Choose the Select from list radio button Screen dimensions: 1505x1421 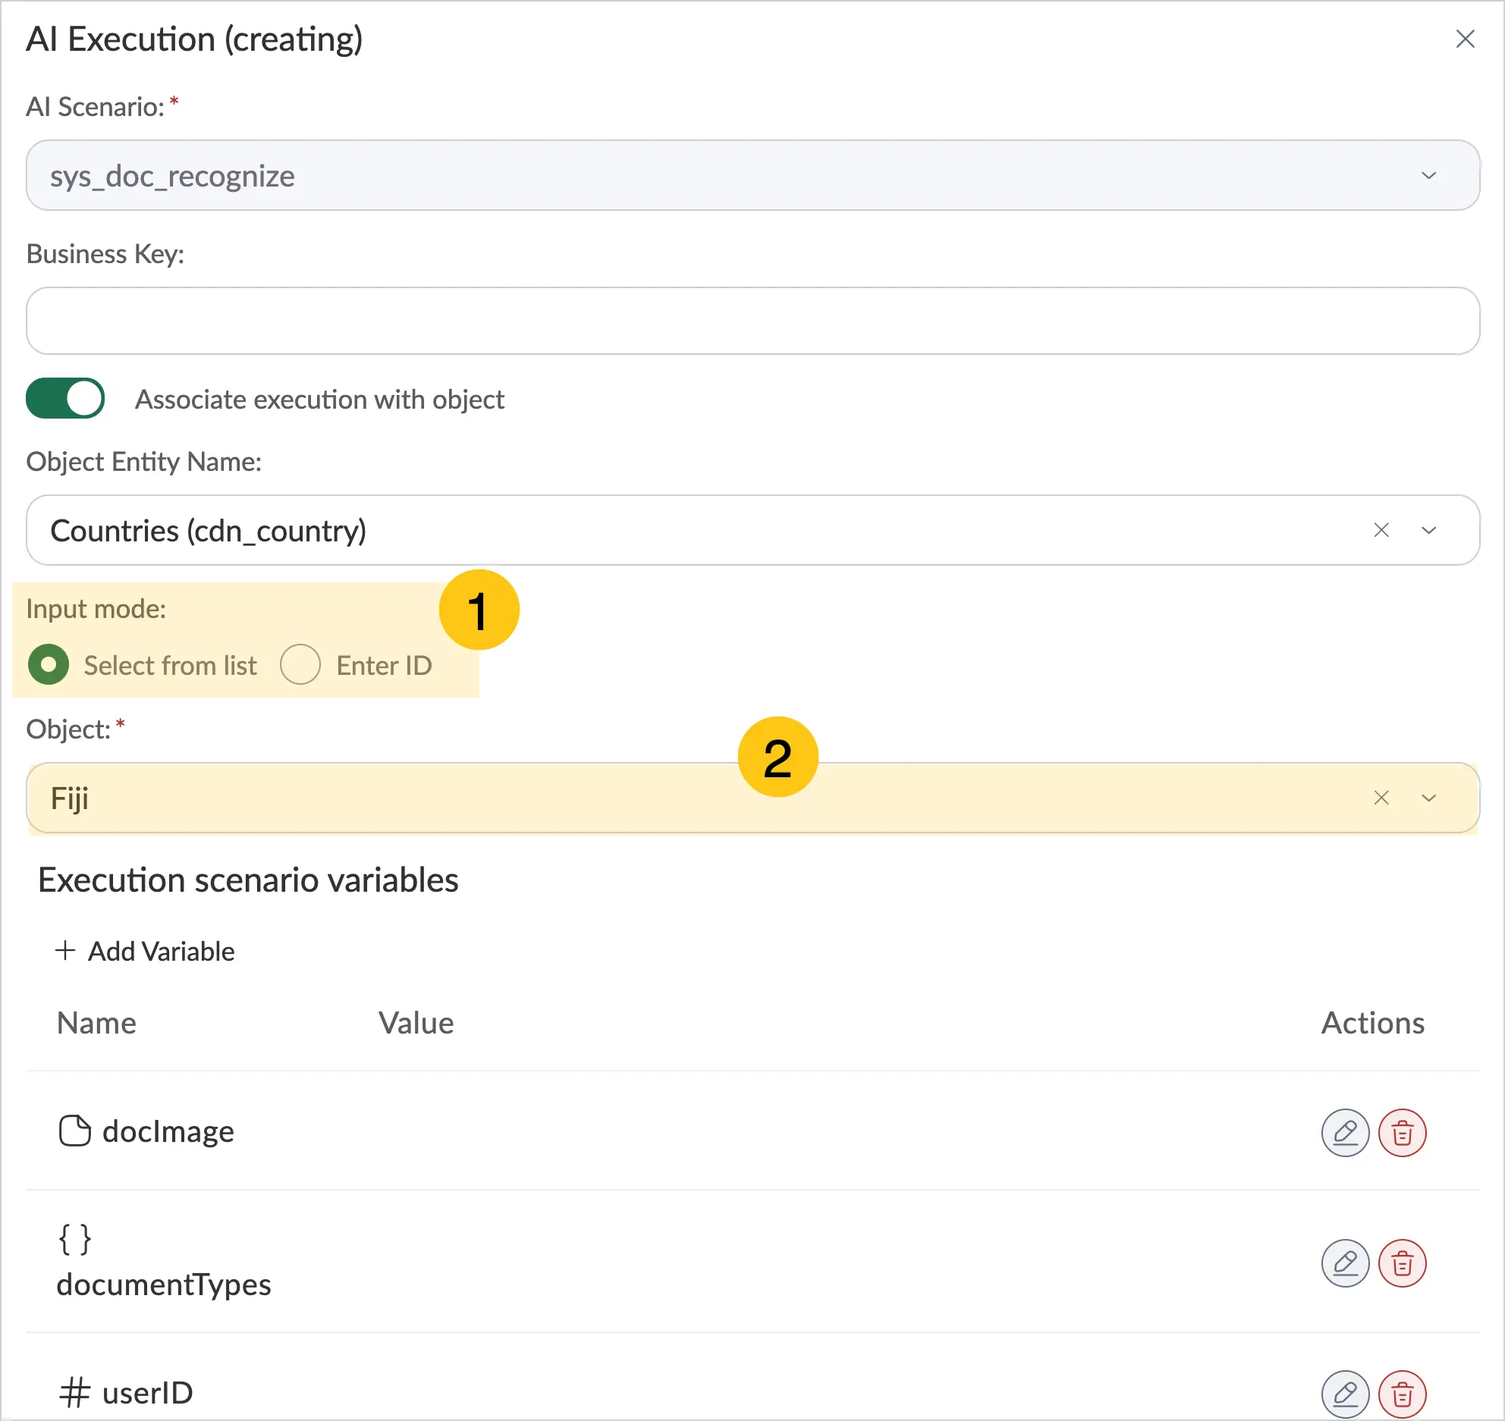(x=49, y=665)
